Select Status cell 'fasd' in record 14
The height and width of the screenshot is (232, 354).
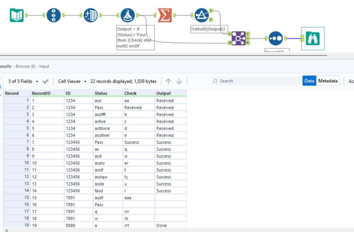coord(108,191)
